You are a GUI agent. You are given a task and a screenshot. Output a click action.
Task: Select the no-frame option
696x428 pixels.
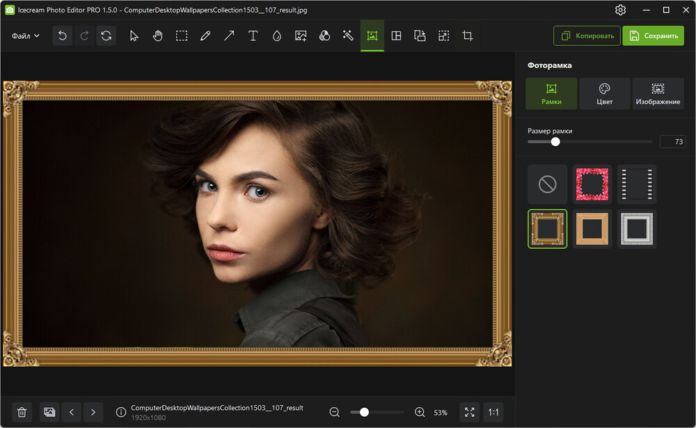pyautogui.click(x=547, y=183)
